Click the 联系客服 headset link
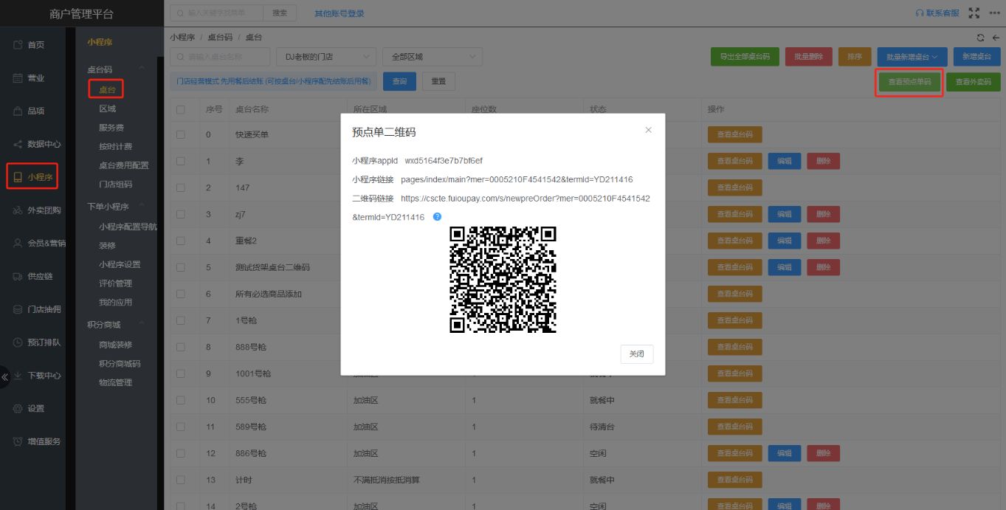This screenshot has height=510, width=1006. point(937,13)
